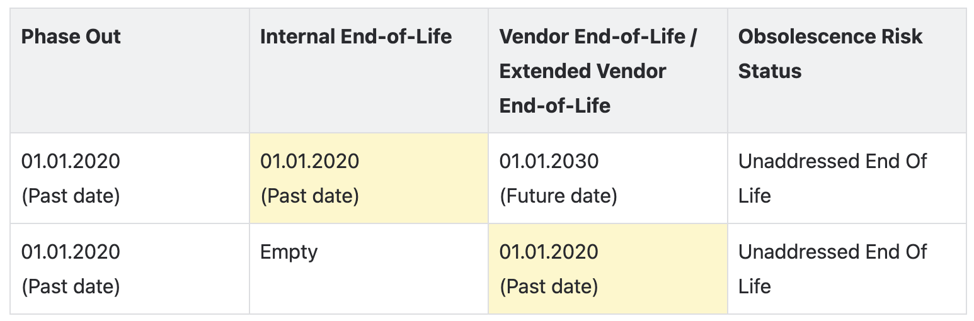Screen dimensions: 974x321
Task: Click highlighted Vendor End-of-Life 01.01.2020 cell
Action: pyautogui.click(x=608, y=269)
